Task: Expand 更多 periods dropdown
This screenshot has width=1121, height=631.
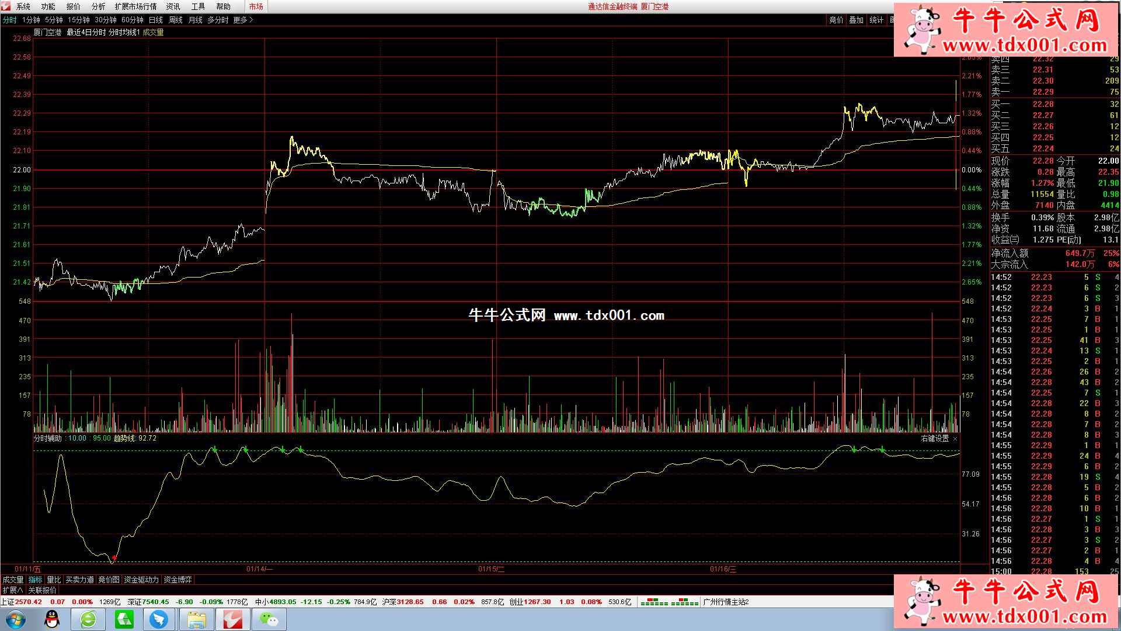Action: [243, 20]
